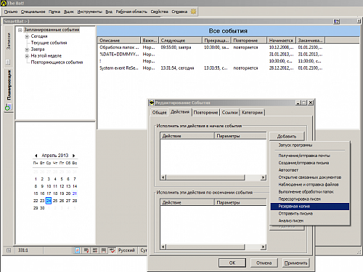Open the Рабочая область menu
The image size is (363, 272).
pos(131,12)
